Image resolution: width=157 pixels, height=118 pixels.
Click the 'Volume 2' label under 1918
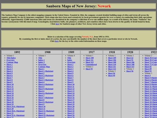[x=112, y=71]
